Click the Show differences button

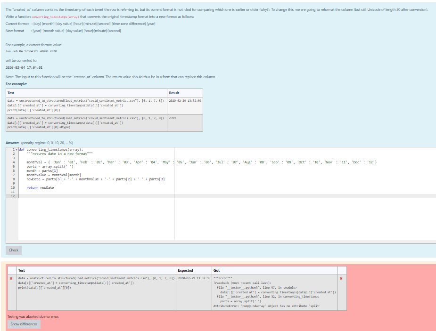[x=24, y=324]
